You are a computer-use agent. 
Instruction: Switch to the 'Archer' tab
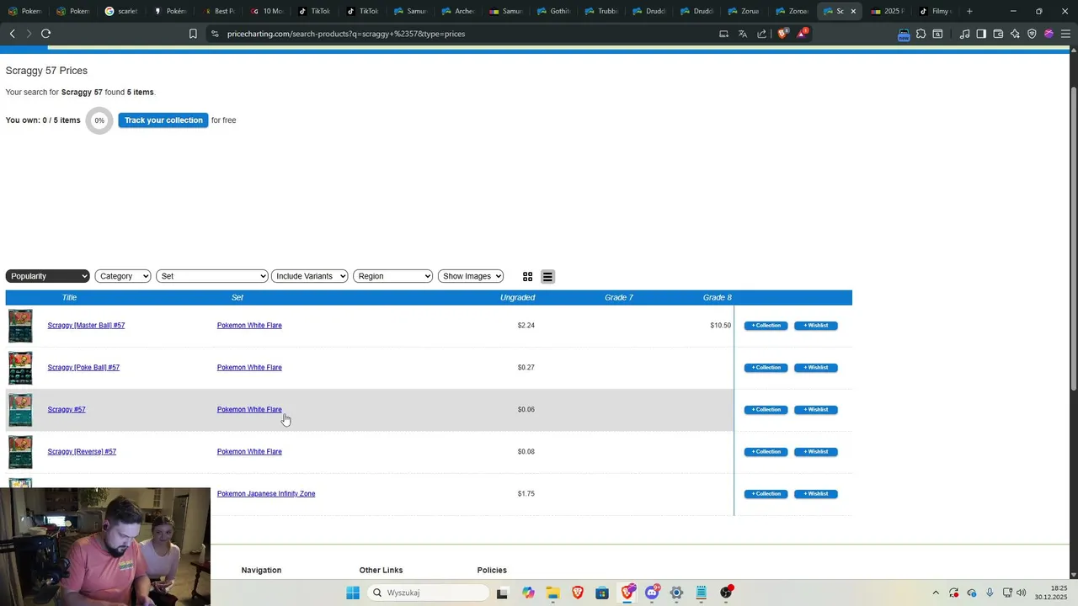point(458,11)
